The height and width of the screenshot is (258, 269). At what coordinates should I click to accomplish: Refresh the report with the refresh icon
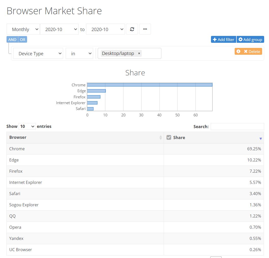point(132,29)
